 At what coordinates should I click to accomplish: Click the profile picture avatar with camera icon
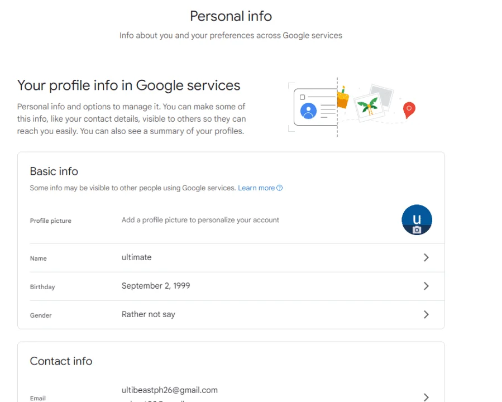click(x=417, y=220)
